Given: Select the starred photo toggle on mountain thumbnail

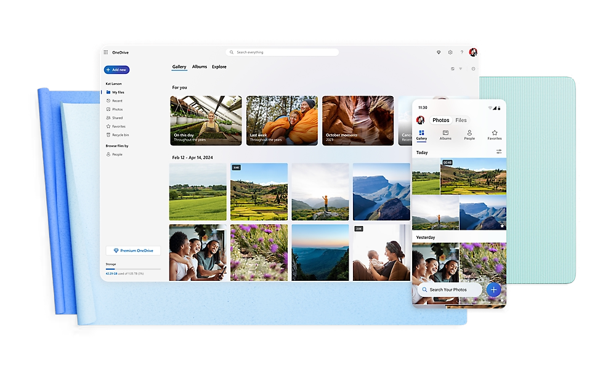Looking at the screenshot, I should pos(503,227).
